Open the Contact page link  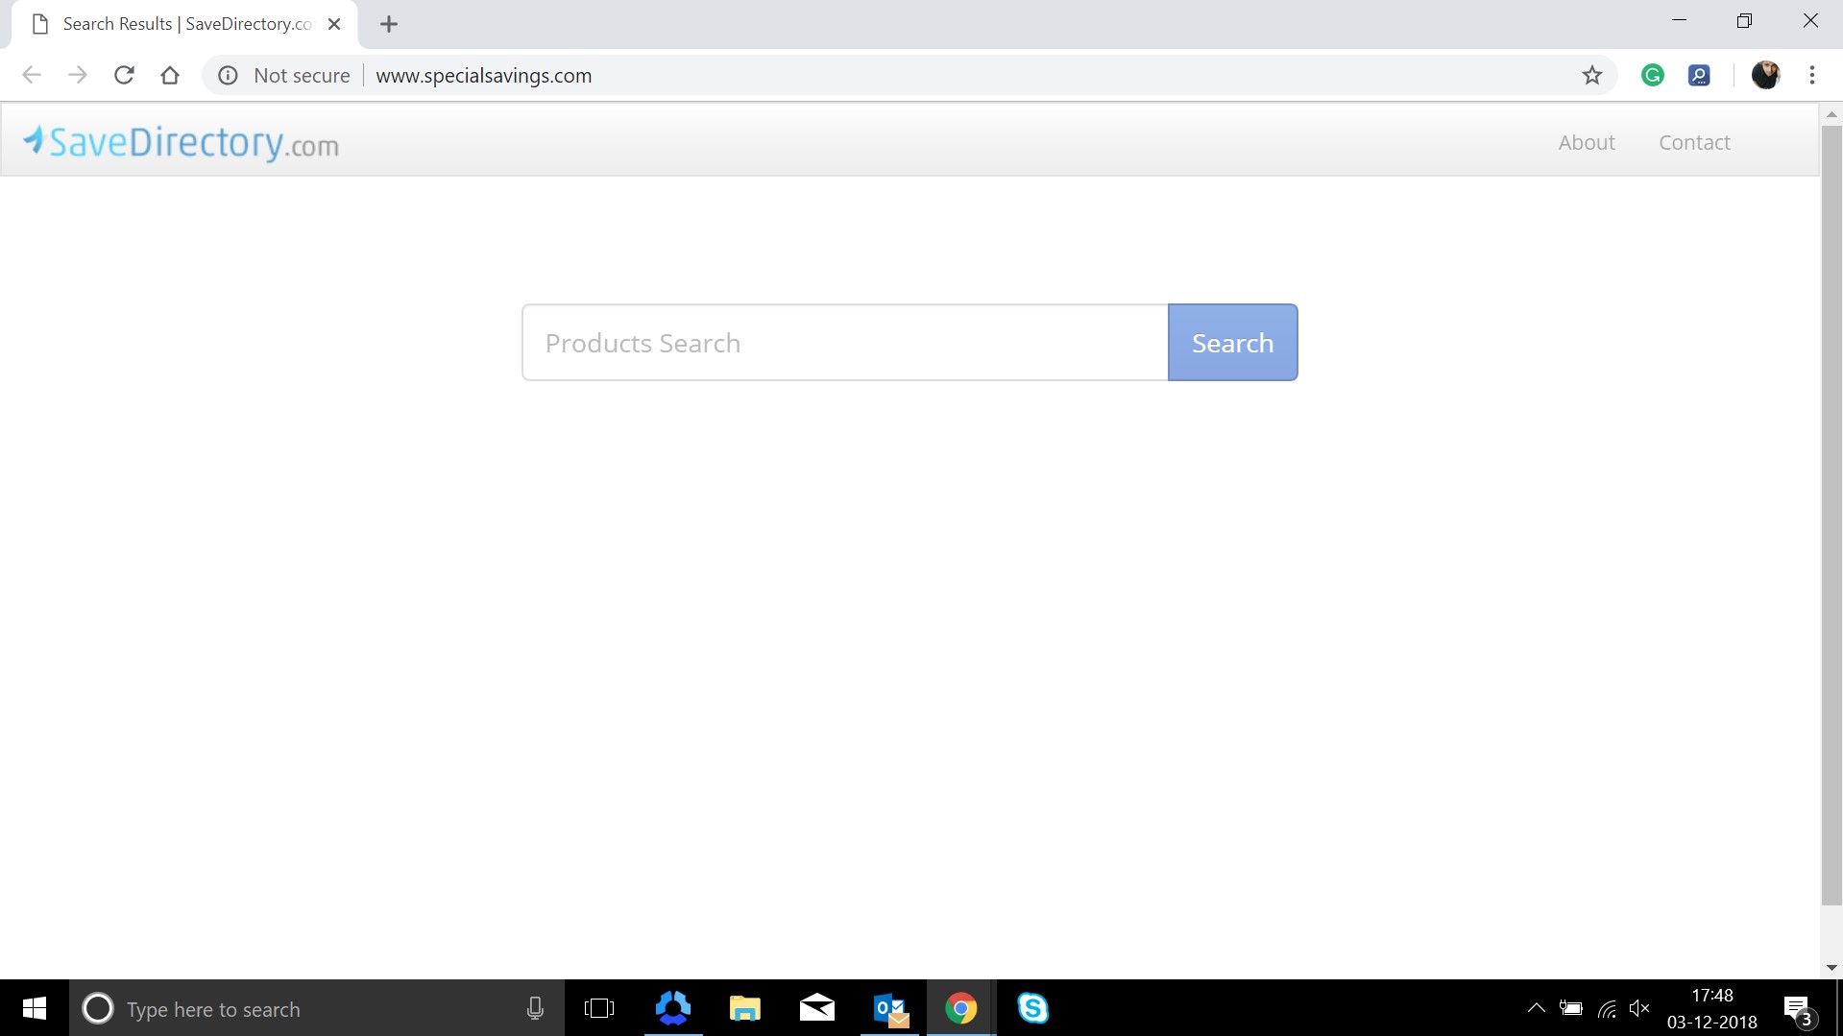[1694, 141]
